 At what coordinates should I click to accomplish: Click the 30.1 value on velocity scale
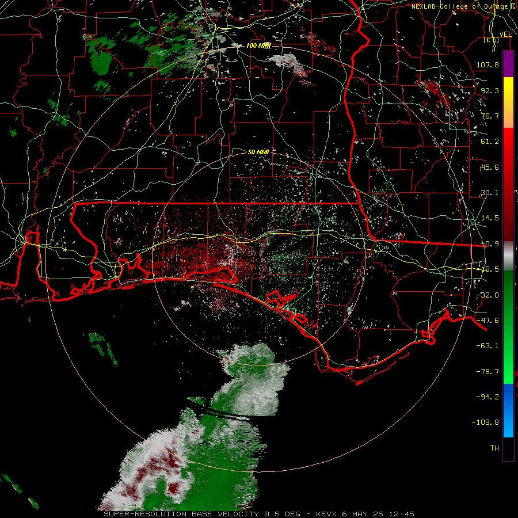click(x=490, y=193)
